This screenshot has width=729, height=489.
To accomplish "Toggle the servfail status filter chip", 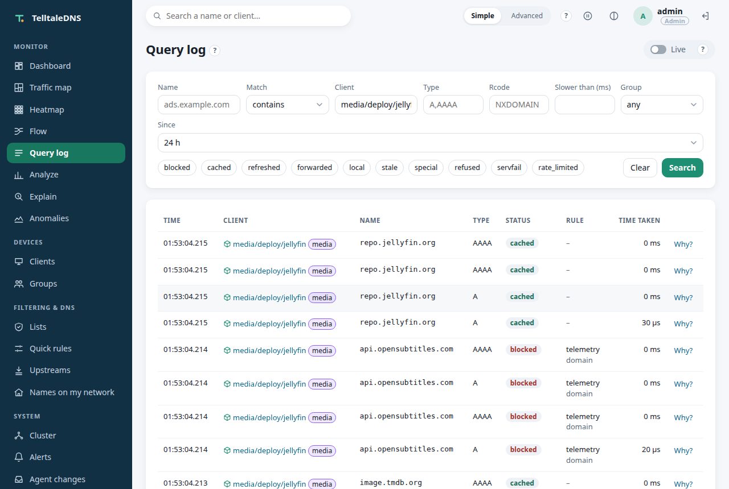I will (509, 168).
